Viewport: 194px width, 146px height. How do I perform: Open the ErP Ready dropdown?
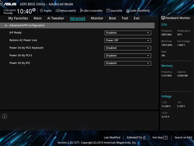click(x=128, y=33)
